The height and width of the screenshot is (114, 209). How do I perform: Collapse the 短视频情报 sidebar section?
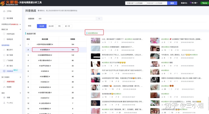20,45
